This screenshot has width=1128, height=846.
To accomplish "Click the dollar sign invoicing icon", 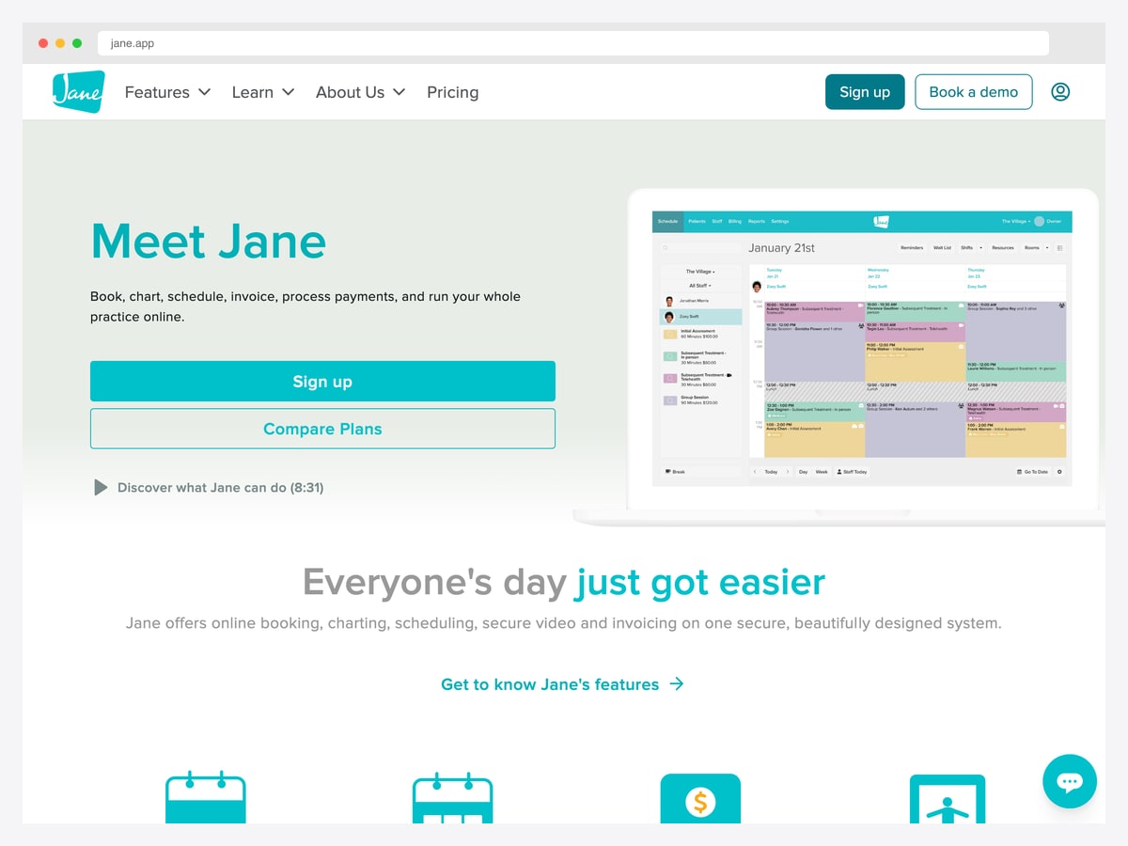I will pos(700,798).
